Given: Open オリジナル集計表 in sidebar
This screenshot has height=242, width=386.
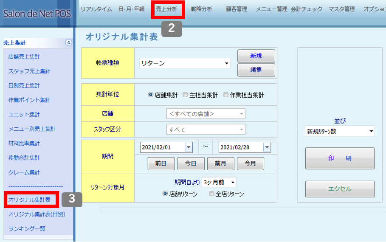Looking at the screenshot, I should (x=30, y=200).
